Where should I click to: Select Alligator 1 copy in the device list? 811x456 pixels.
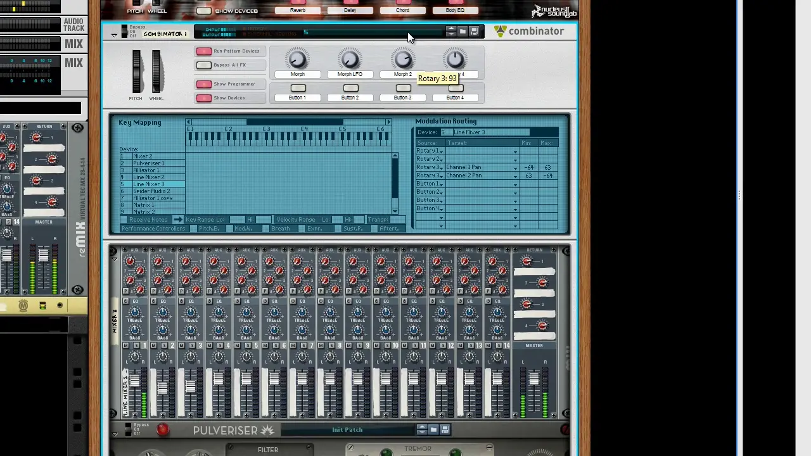152,198
